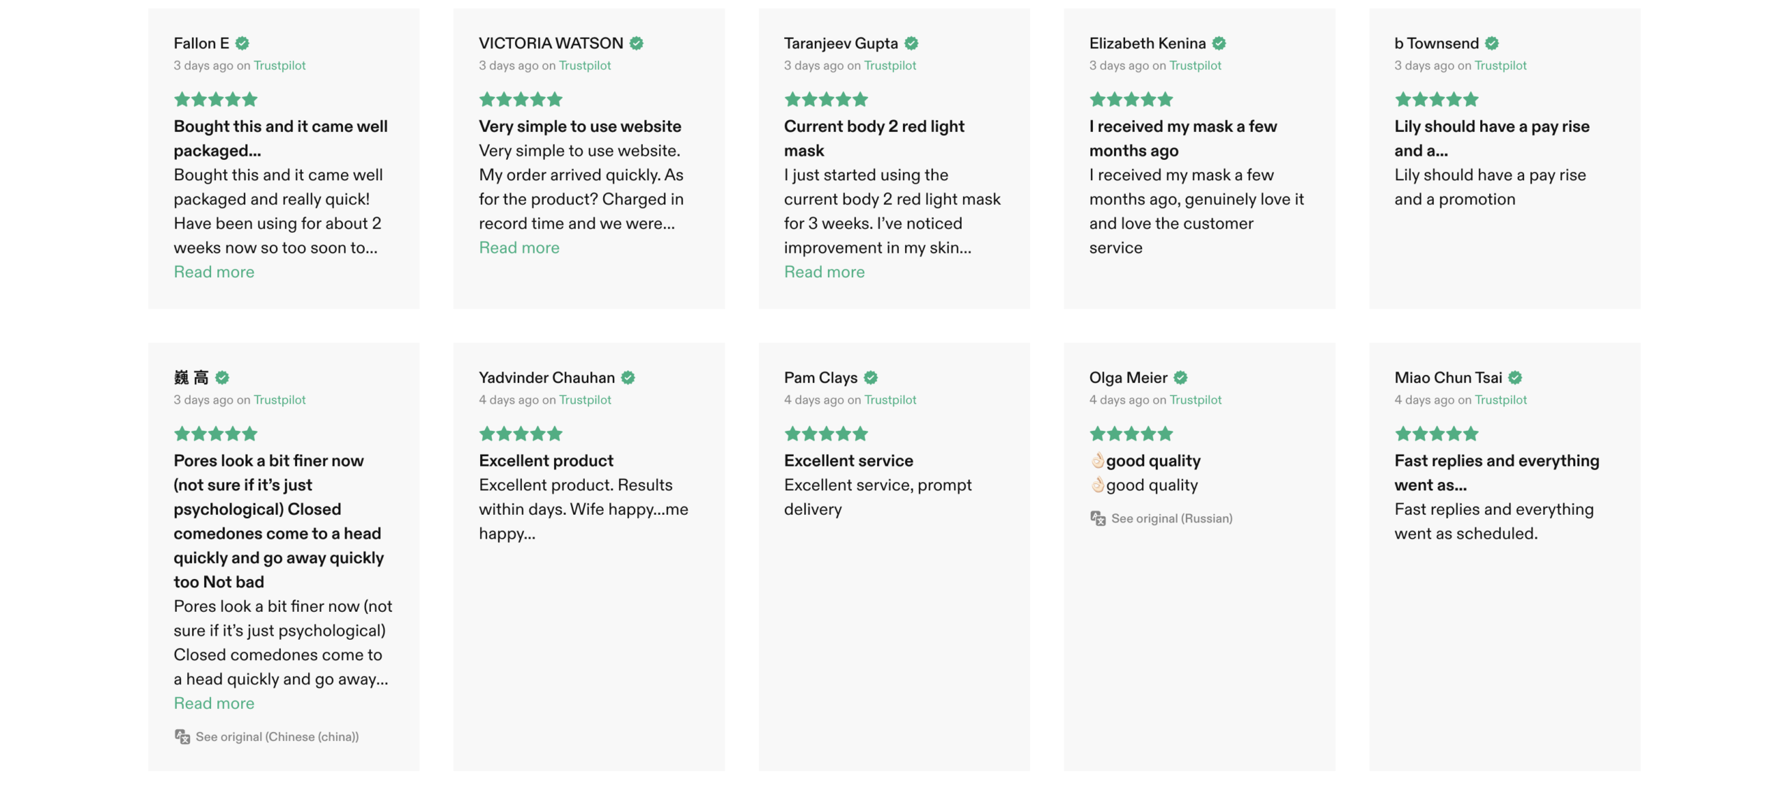Click See original (Russian) link

click(1172, 518)
